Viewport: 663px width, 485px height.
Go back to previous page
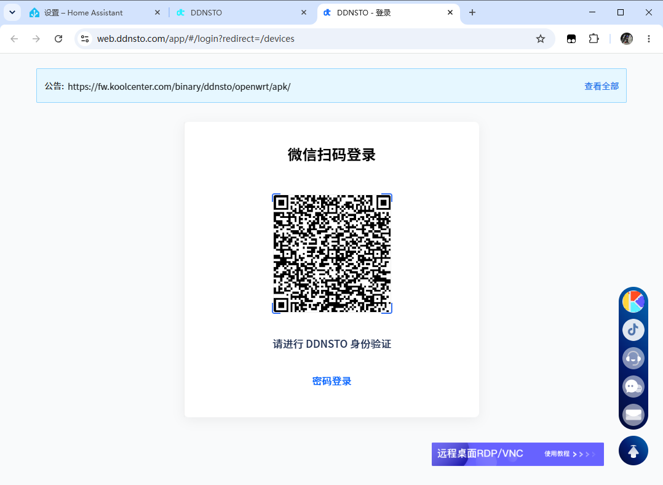point(14,39)
